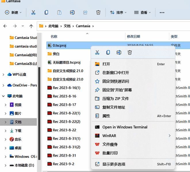Click 此电脑 in the address breadcrumb

pyautogui.click(x=53, y=26)
